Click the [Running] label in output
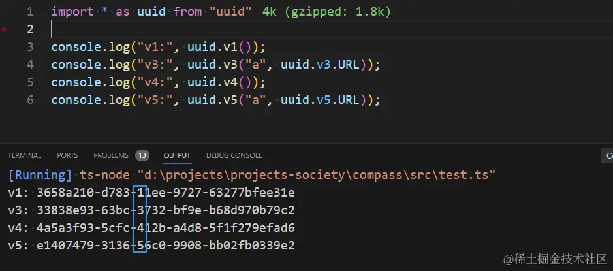Screen dimensions: 613x271 (40, 175)
